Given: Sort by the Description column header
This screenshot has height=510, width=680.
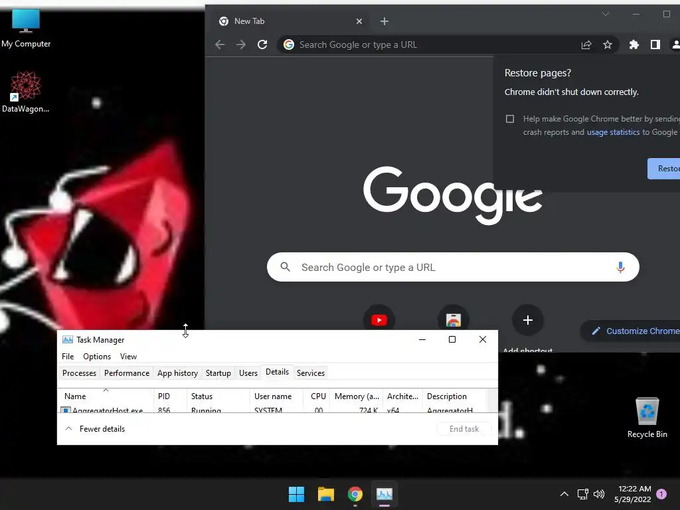Looking at the screenshot, I should tap(454, 396).
